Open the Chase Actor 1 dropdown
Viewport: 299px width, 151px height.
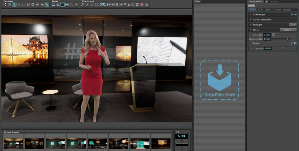point(288,30)
